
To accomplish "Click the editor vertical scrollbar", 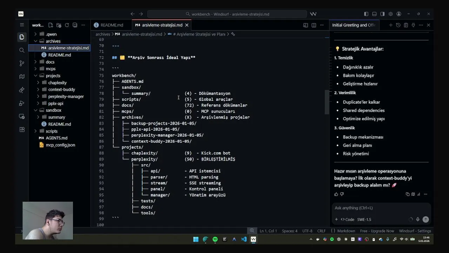I will point(327,102).
